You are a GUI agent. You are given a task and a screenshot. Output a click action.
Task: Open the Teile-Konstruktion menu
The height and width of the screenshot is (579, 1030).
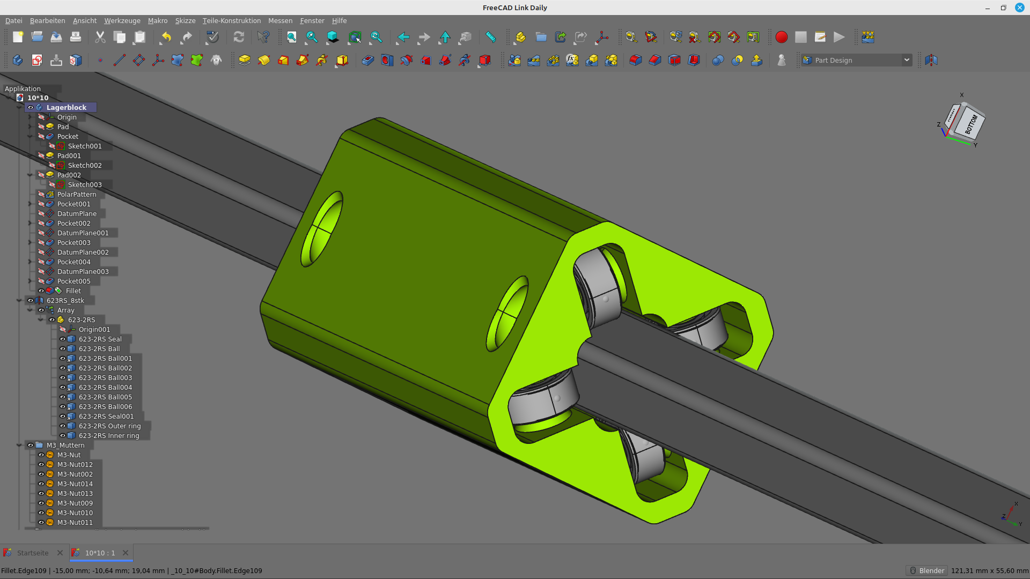231,20
